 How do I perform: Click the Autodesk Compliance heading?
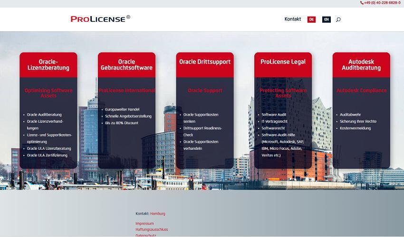[x=361, y=91]
